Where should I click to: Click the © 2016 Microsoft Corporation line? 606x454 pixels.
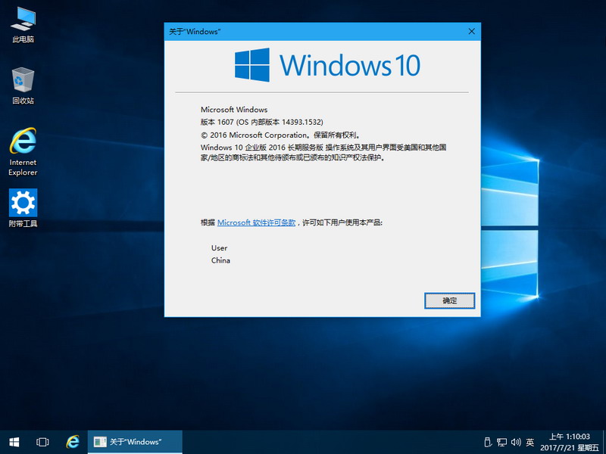tap(281, 135)
